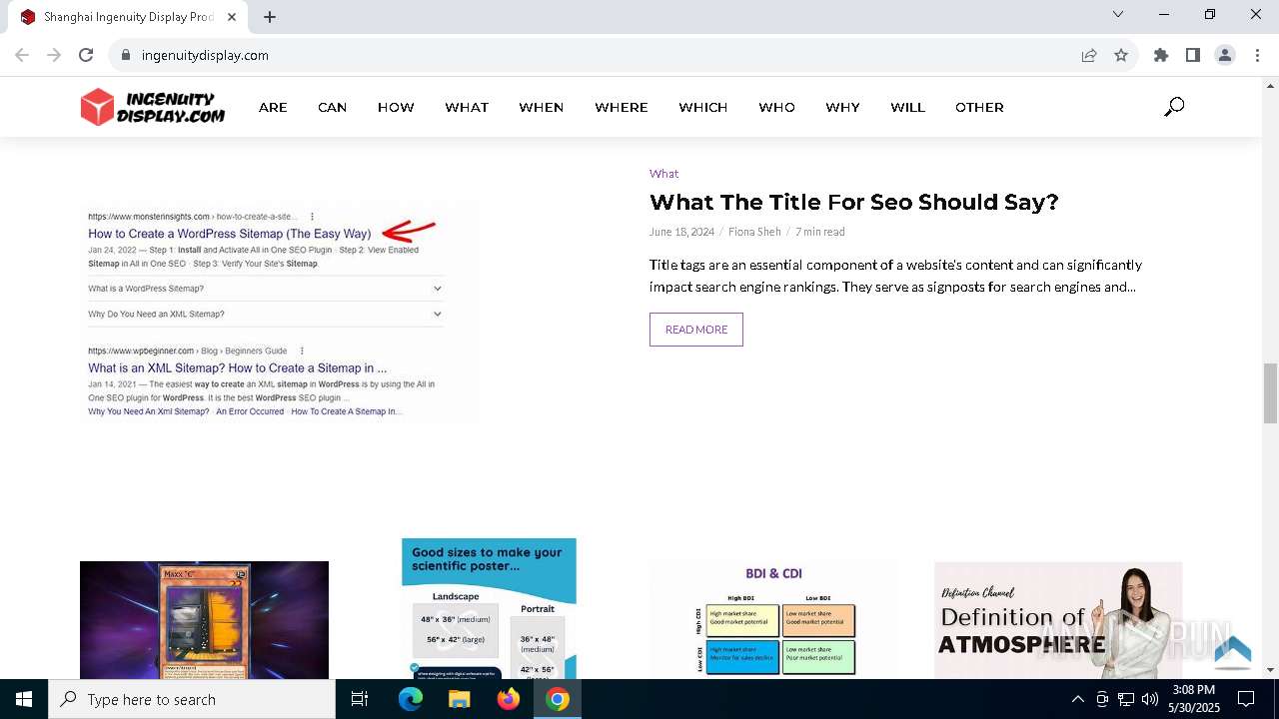Click the page vertical scrollbar thumb
Viewport: 1279px width, 719px height.
(x=1270, y=393)
